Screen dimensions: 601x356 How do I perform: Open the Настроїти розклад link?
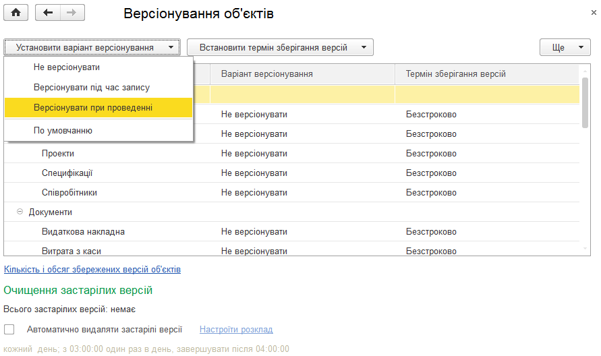[236, 329]
